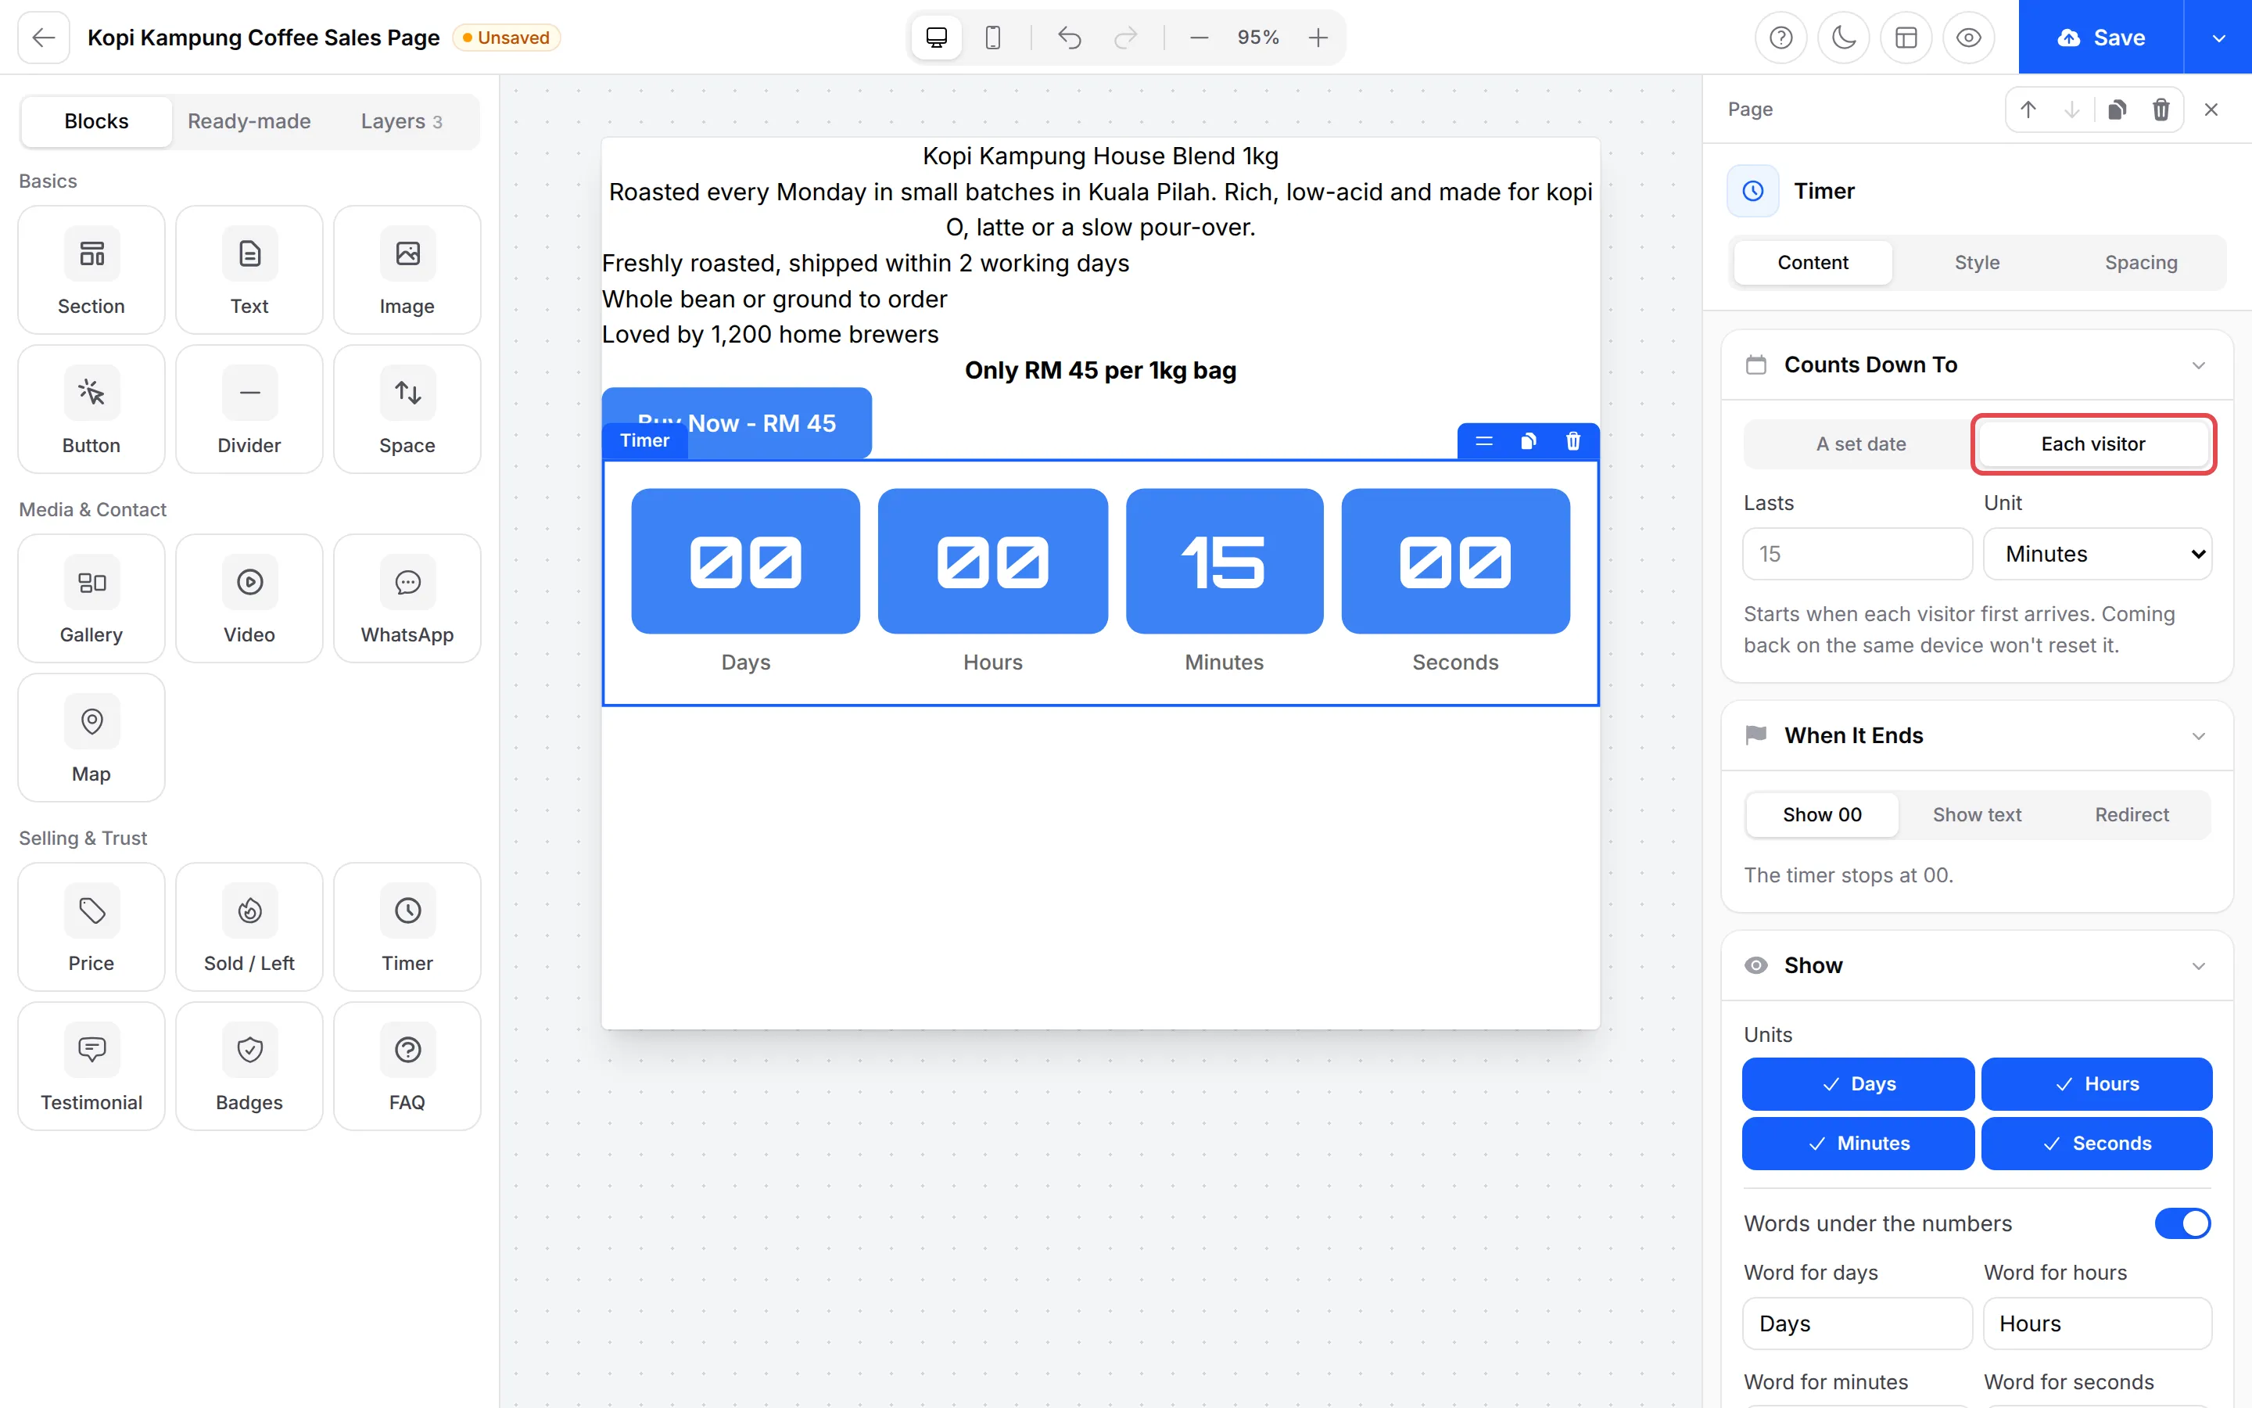
Task: Choose Show text when timer ends
Action: [x=1977, y=815]
